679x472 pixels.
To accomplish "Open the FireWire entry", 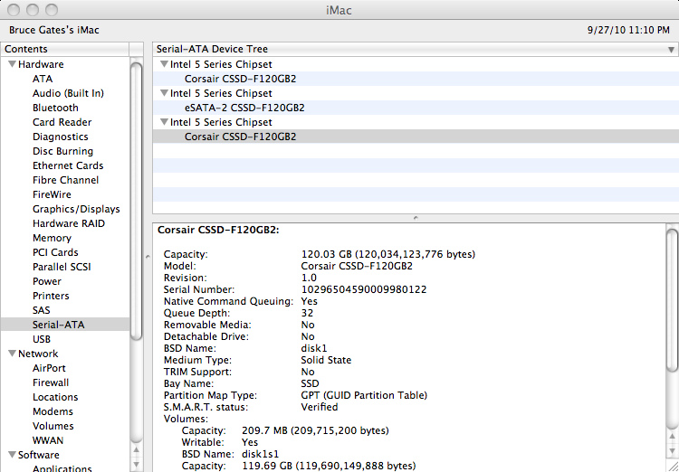I will (52, 194).
